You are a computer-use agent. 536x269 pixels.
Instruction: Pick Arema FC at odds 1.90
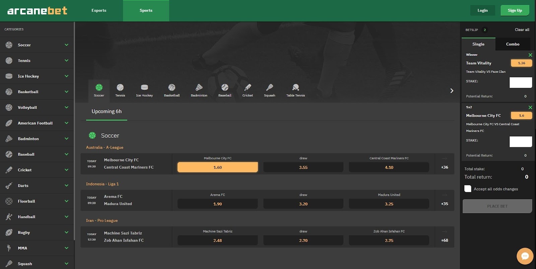[218, 204]
